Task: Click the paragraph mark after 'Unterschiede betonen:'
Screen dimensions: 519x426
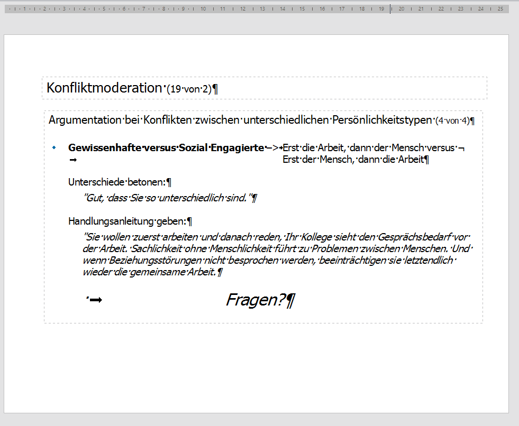Action: [169, 183]
